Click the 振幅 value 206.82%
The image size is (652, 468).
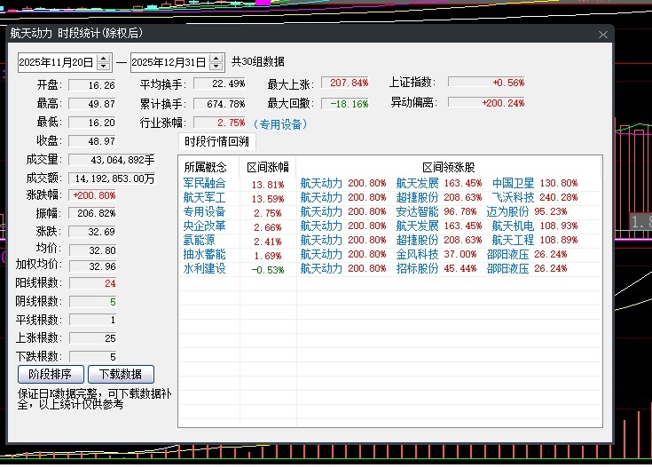click(93, 213)
